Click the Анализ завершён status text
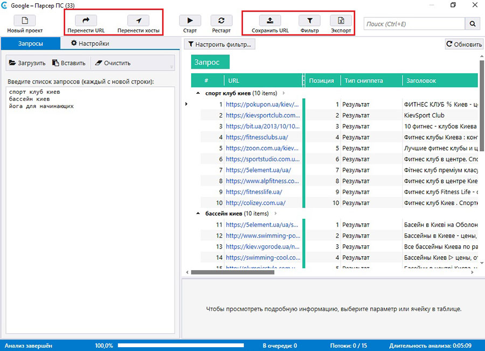485x351 pixels. 29,346
